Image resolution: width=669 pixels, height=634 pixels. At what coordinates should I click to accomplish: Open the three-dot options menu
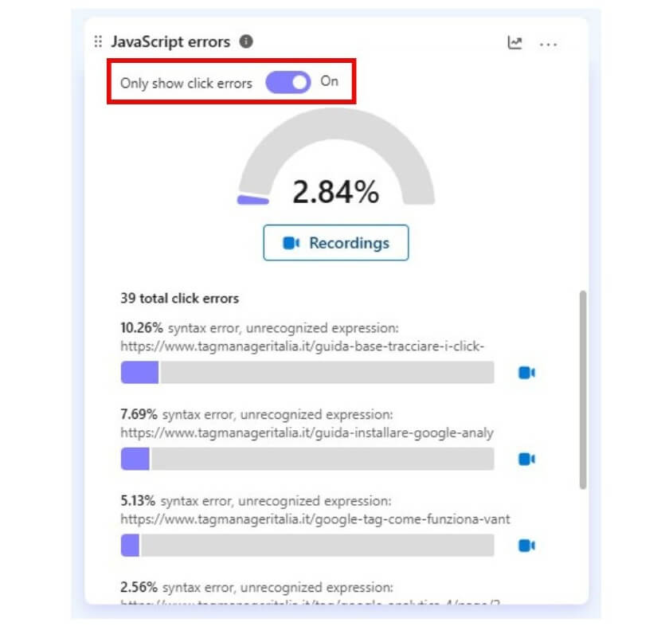pos(549,45)
